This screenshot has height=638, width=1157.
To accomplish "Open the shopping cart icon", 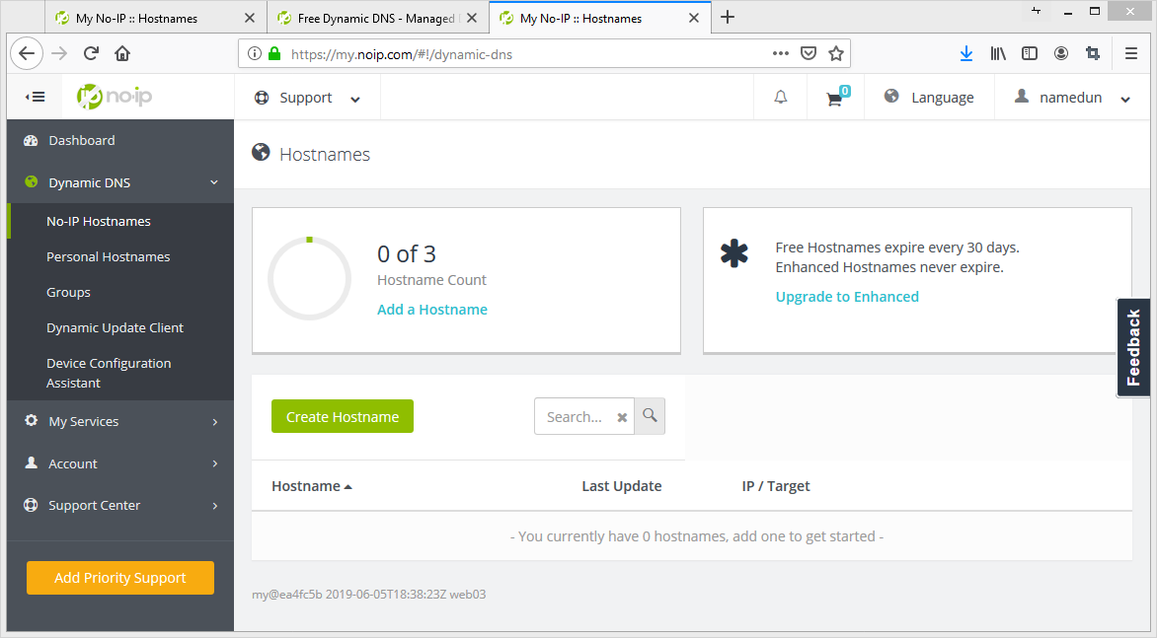I will pos(835,98).
